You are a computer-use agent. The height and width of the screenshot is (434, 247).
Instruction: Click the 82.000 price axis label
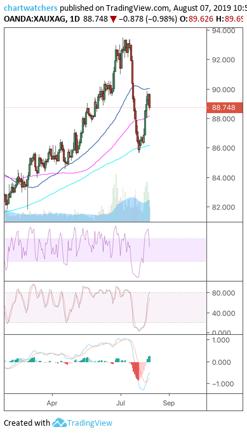(x=223, y=207)
